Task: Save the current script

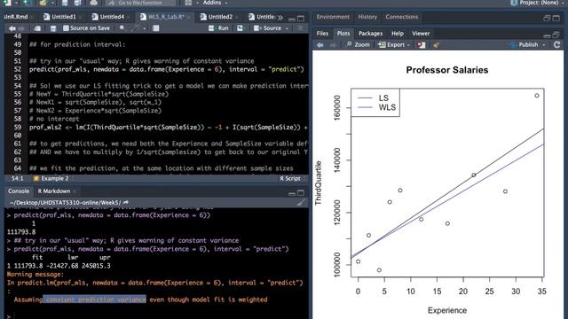Action: click(x=53, y=28)
